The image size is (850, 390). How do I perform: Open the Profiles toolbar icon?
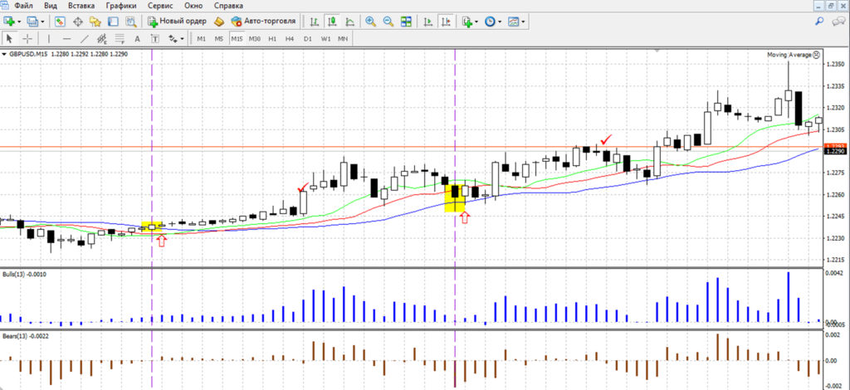[x=32, y=22]
